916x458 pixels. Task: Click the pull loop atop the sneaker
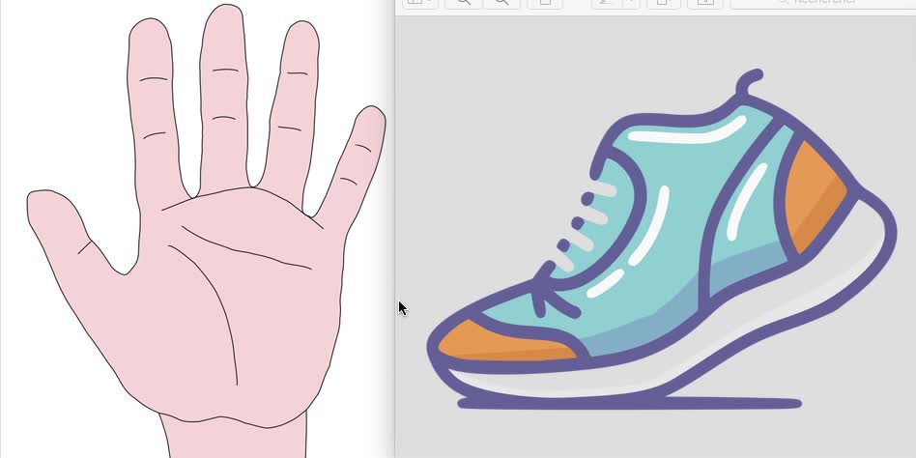pos(747,83)
